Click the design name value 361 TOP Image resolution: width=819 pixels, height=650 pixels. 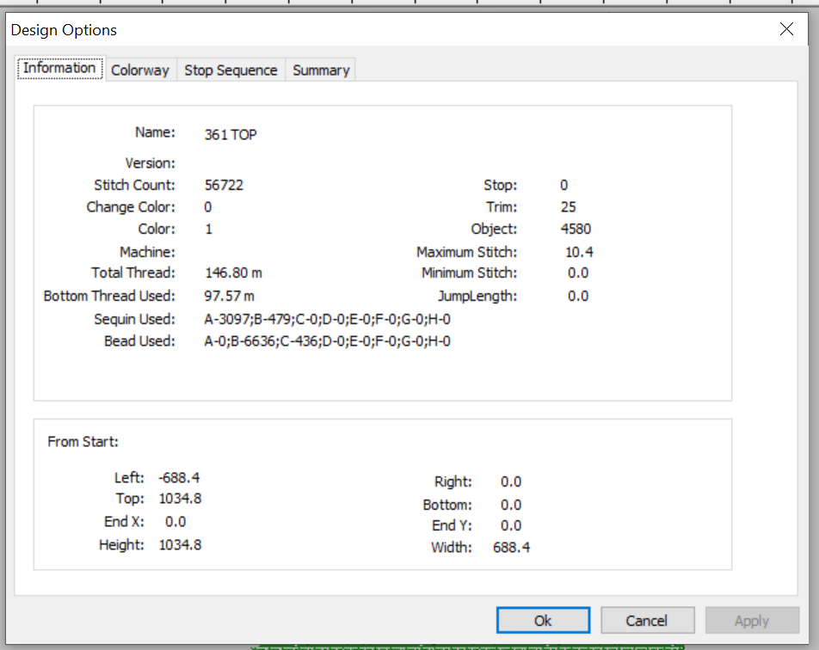coord(231,135)
